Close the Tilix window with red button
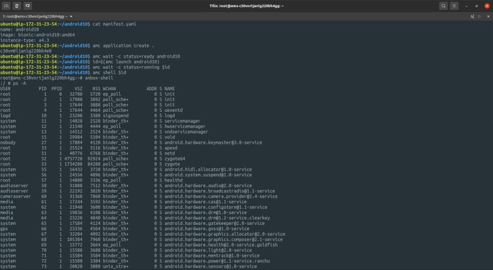The image size is (493, 270). (487, 6)
